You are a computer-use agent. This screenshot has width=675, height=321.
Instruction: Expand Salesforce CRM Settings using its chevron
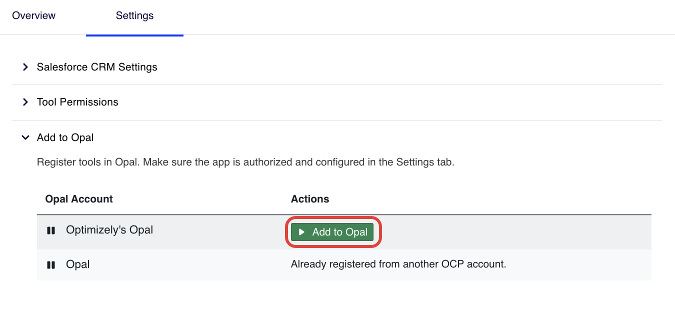coord(25,67)
